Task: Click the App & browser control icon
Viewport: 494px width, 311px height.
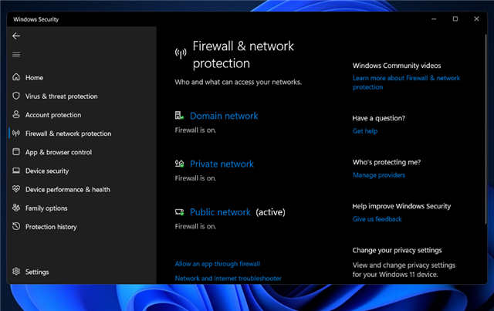Action: click(x=16, y=152)
